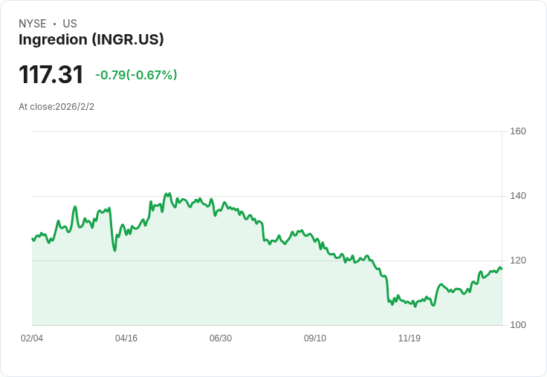The height and width of the screenshot is (377, 547).
Task: Click the NYSE exchange label
Action: coord(33,24)
